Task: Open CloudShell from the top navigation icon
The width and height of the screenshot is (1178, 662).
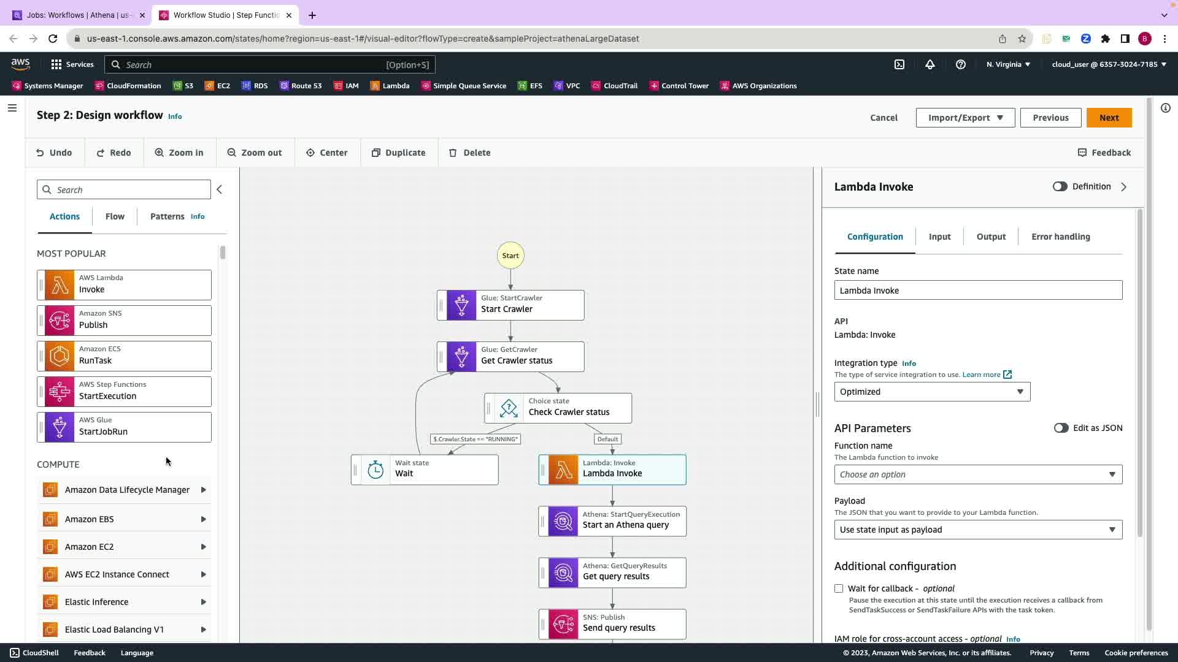Action: [x=899, y=64]
